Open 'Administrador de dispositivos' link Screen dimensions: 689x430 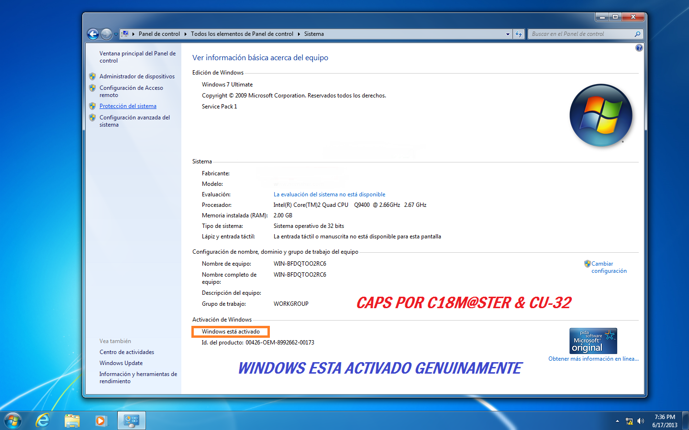(137, 76)
